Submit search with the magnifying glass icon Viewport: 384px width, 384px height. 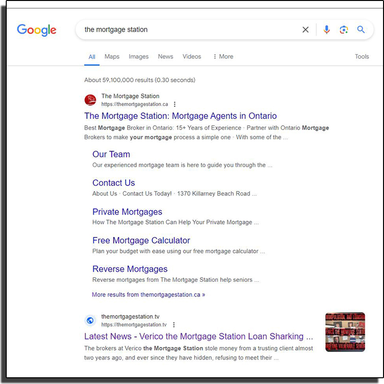361,30
